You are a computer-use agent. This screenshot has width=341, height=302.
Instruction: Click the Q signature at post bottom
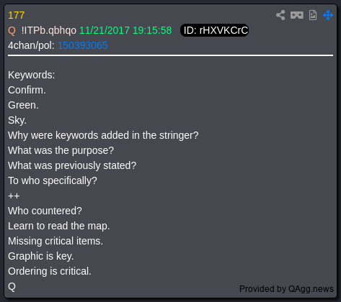tap(12, 286)
